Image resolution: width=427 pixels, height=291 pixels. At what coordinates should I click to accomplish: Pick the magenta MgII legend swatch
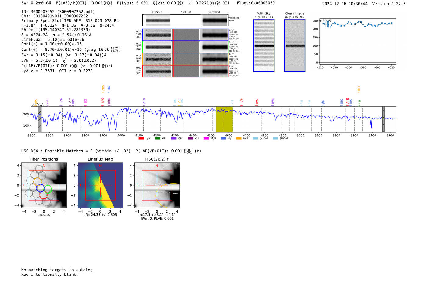click(x=206, y=139)
